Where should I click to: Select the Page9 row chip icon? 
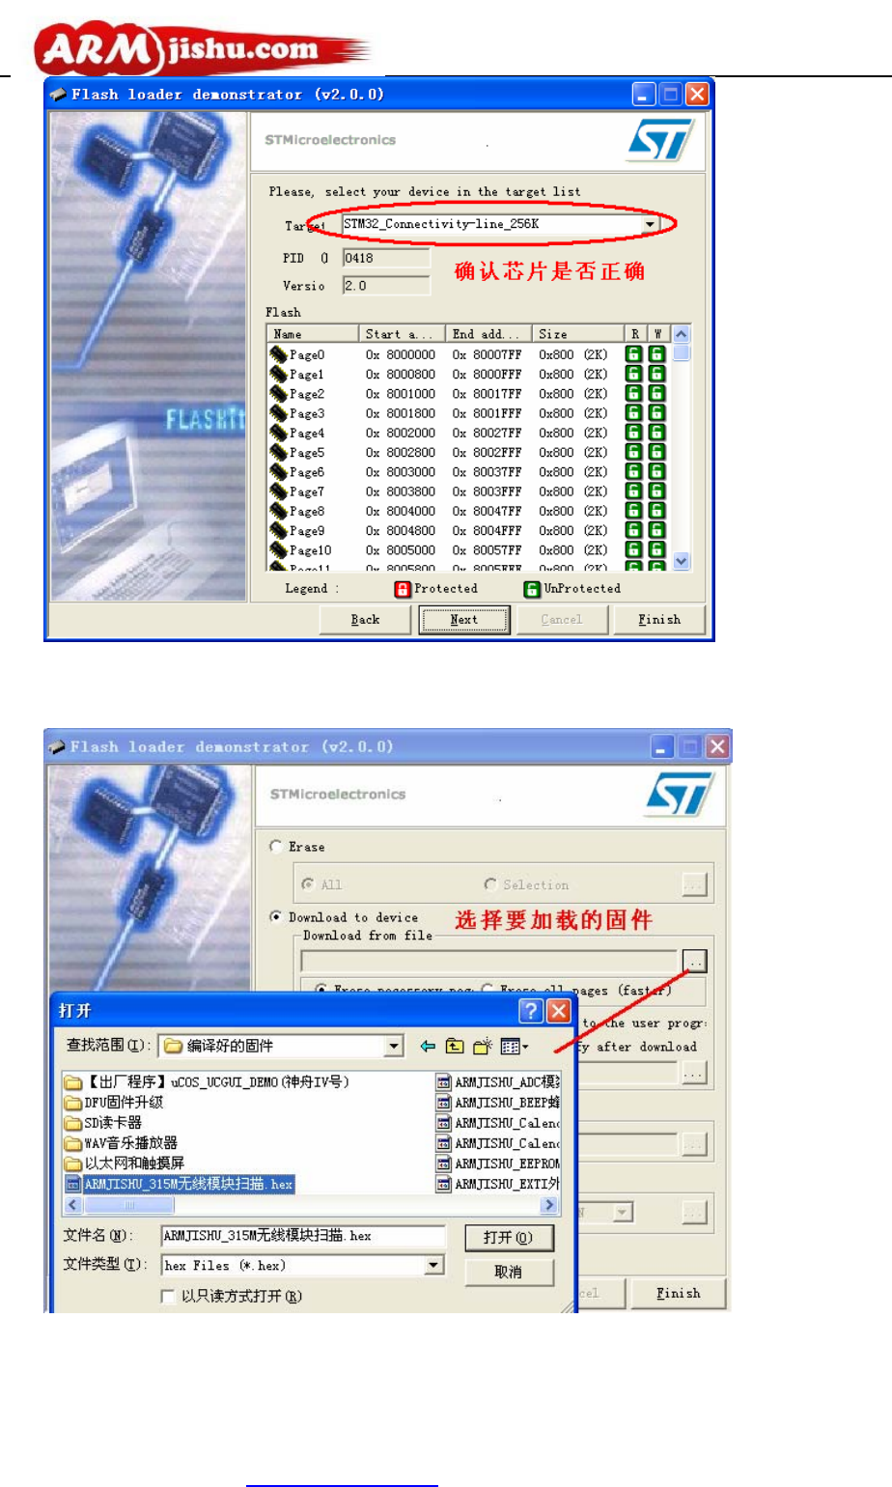279,530
